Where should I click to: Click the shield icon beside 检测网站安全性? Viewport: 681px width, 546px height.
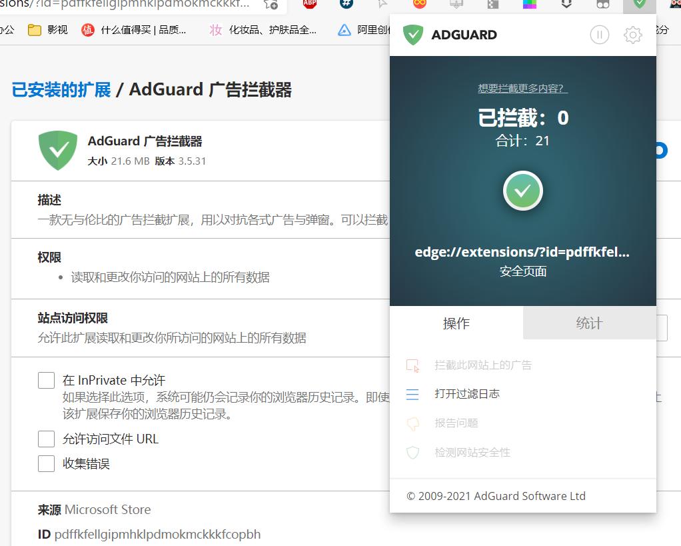[x=412, y=453]
